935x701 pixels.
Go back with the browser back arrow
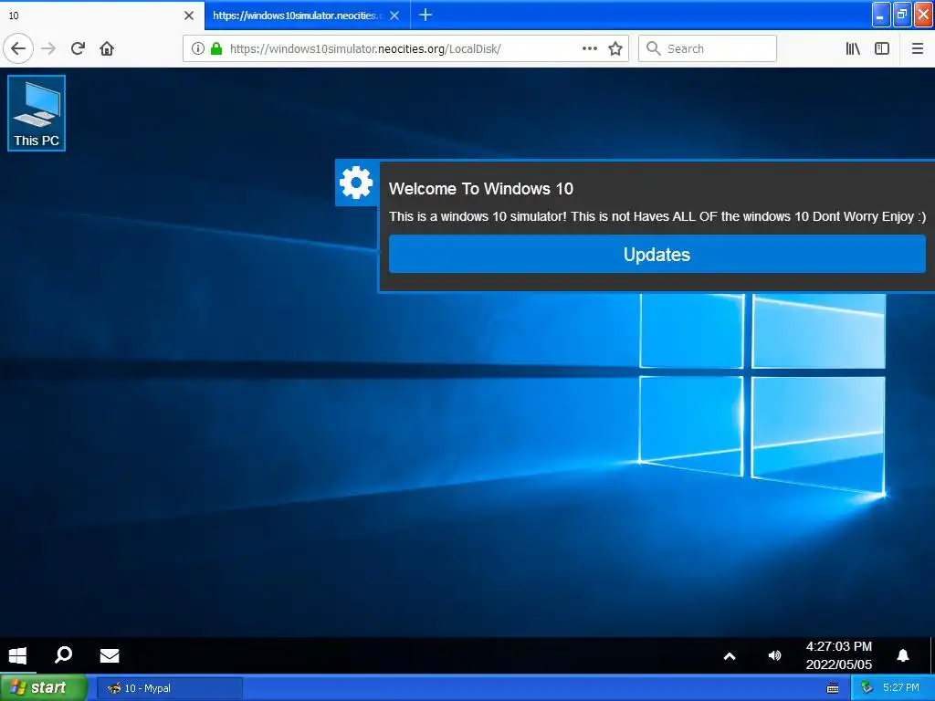click(x=18, y=48)
